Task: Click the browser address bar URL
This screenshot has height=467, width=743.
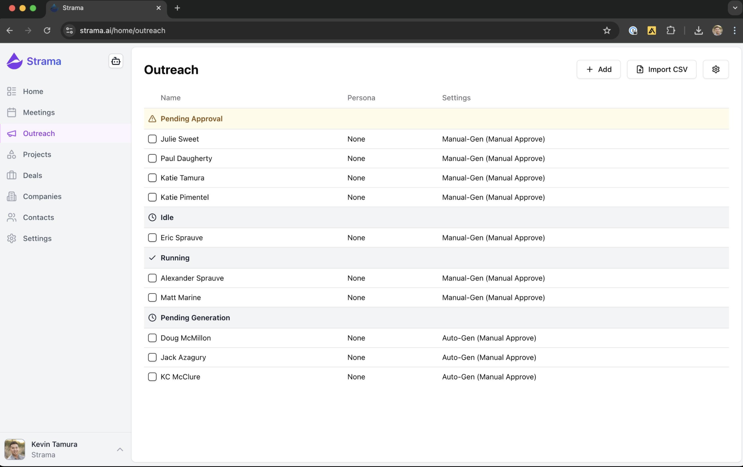Action: click(x=122, y=31)
